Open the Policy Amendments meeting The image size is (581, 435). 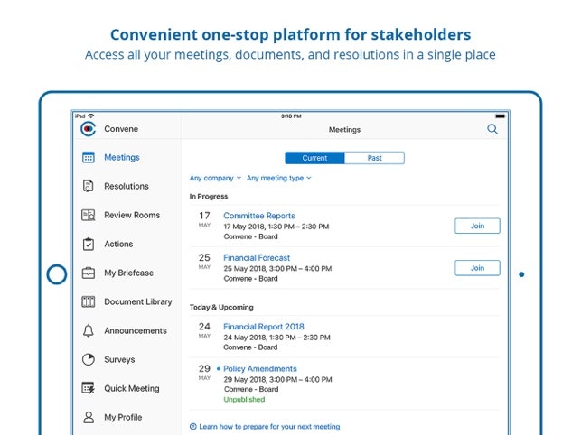pyautogui.click(x=259, y=369)
